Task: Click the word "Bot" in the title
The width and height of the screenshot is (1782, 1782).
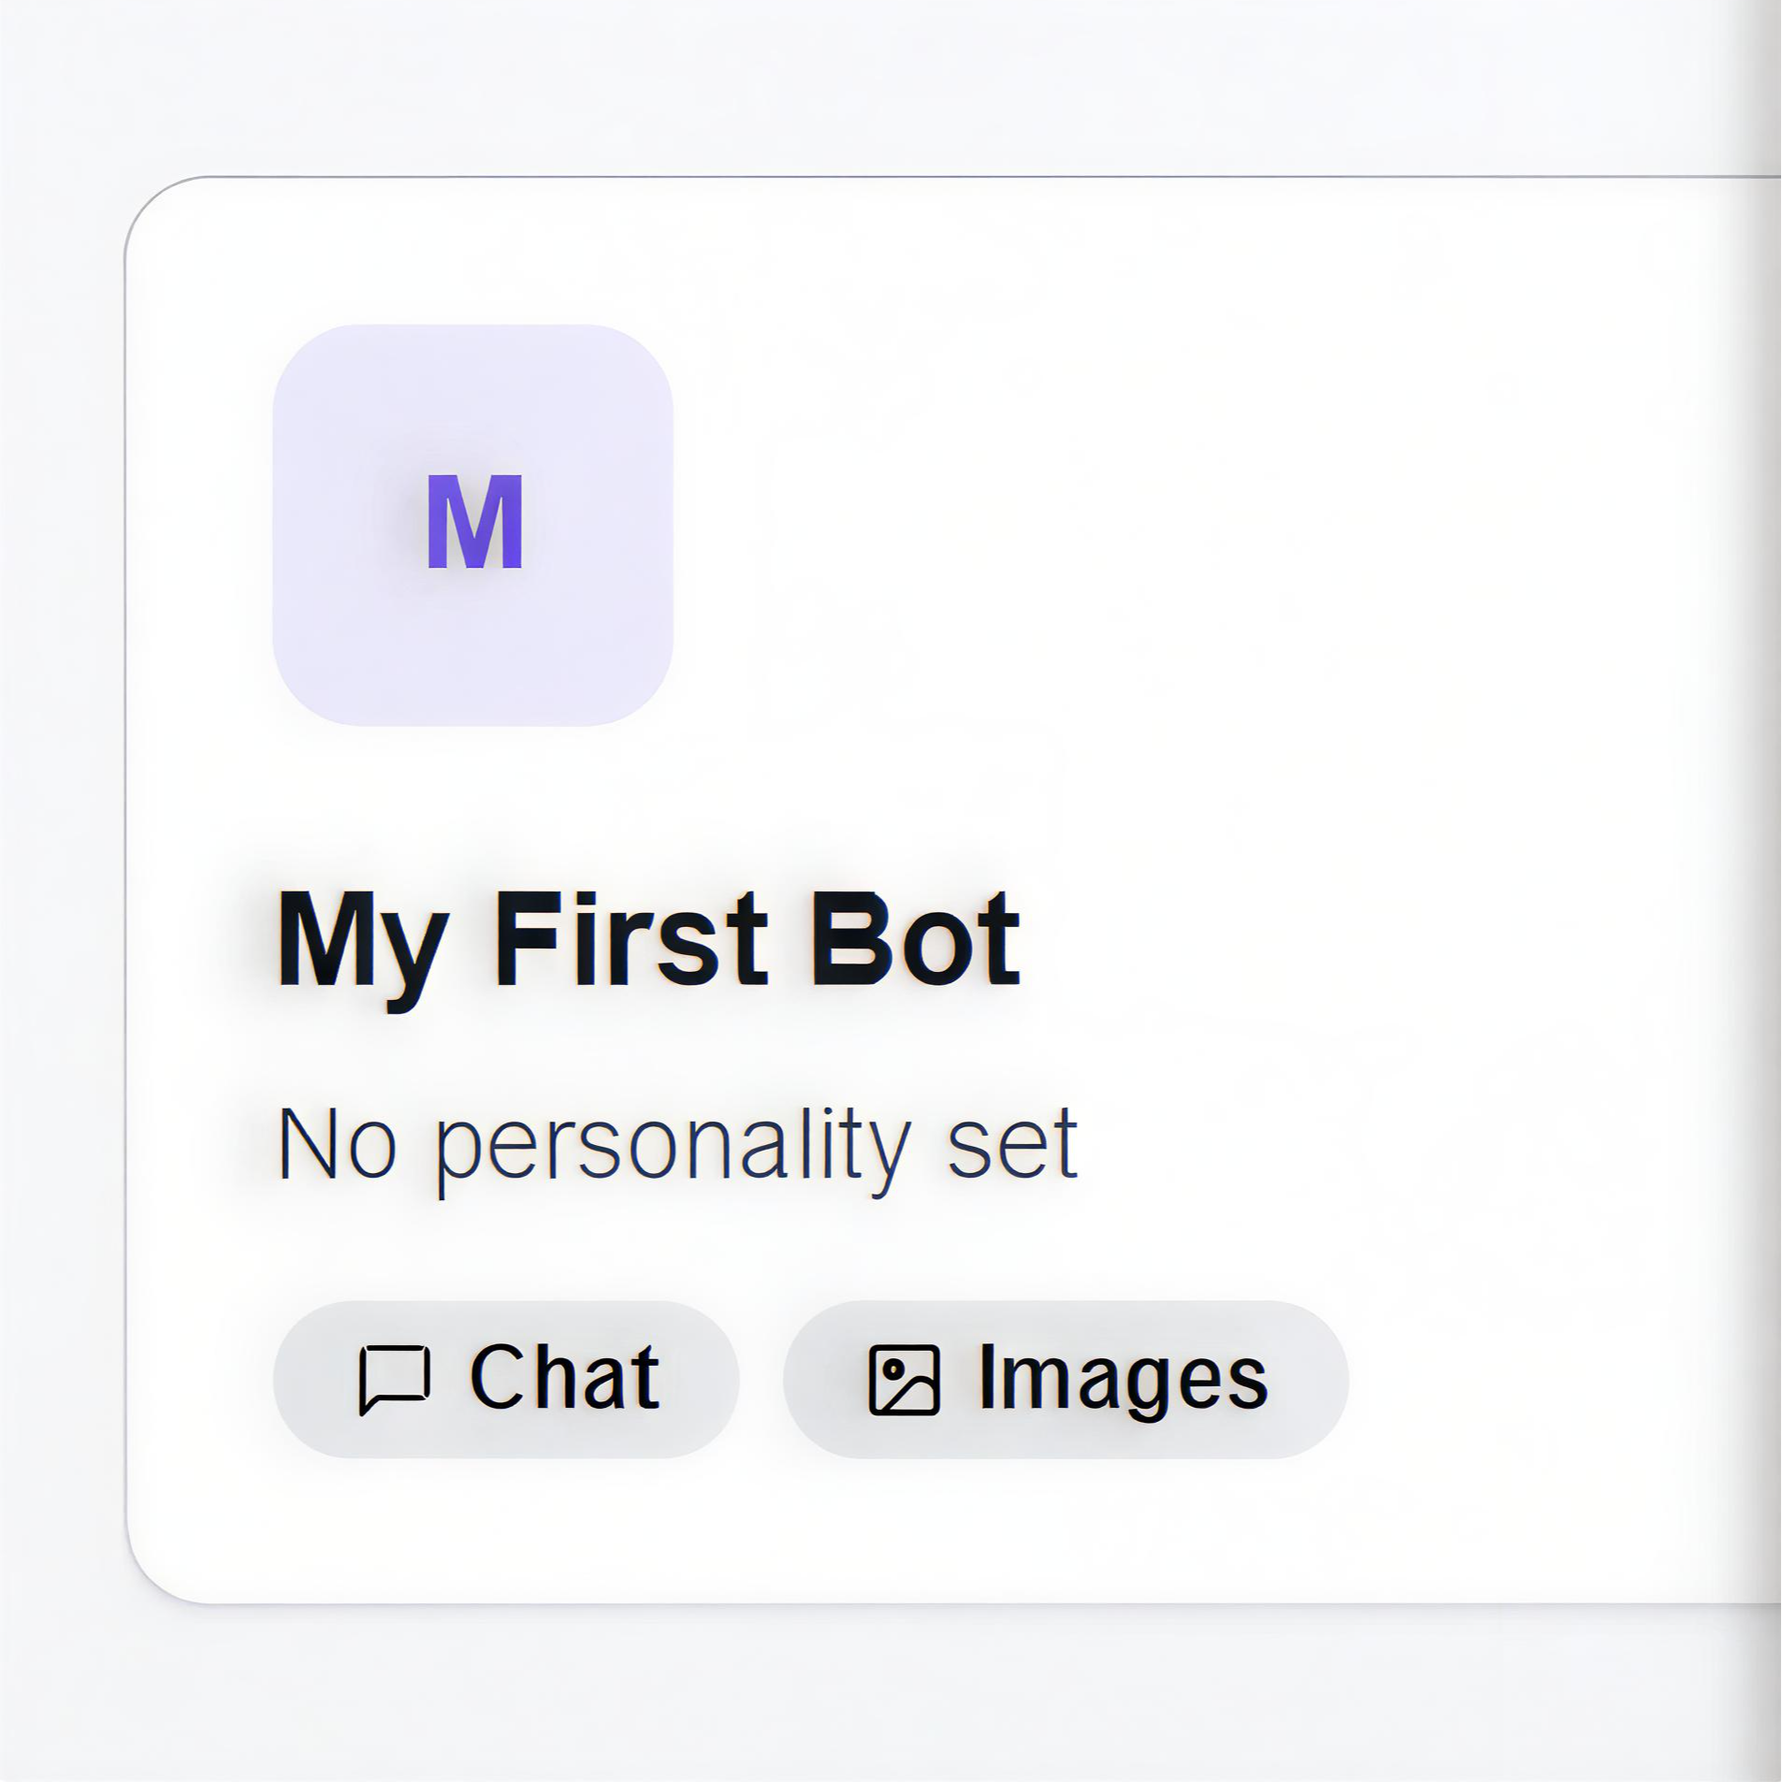Action: point(914,938)
